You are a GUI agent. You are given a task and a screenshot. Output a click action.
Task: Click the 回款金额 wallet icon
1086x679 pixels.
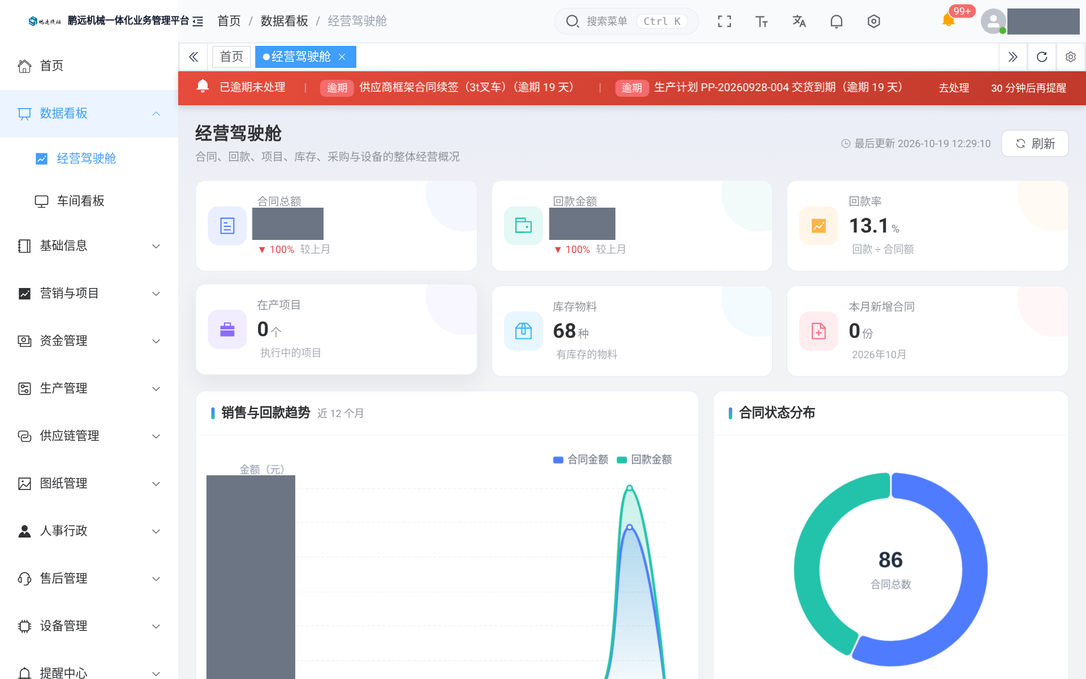tap(523, 226)
